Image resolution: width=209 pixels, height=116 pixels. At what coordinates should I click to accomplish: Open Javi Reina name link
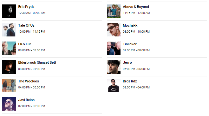26,100
